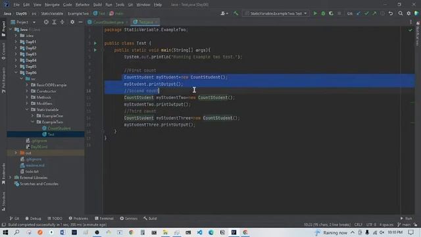This screenshot has width=421, height=237.
Task: Switch to CountStudent.java editor tab
Action: [x=108, y=22]
